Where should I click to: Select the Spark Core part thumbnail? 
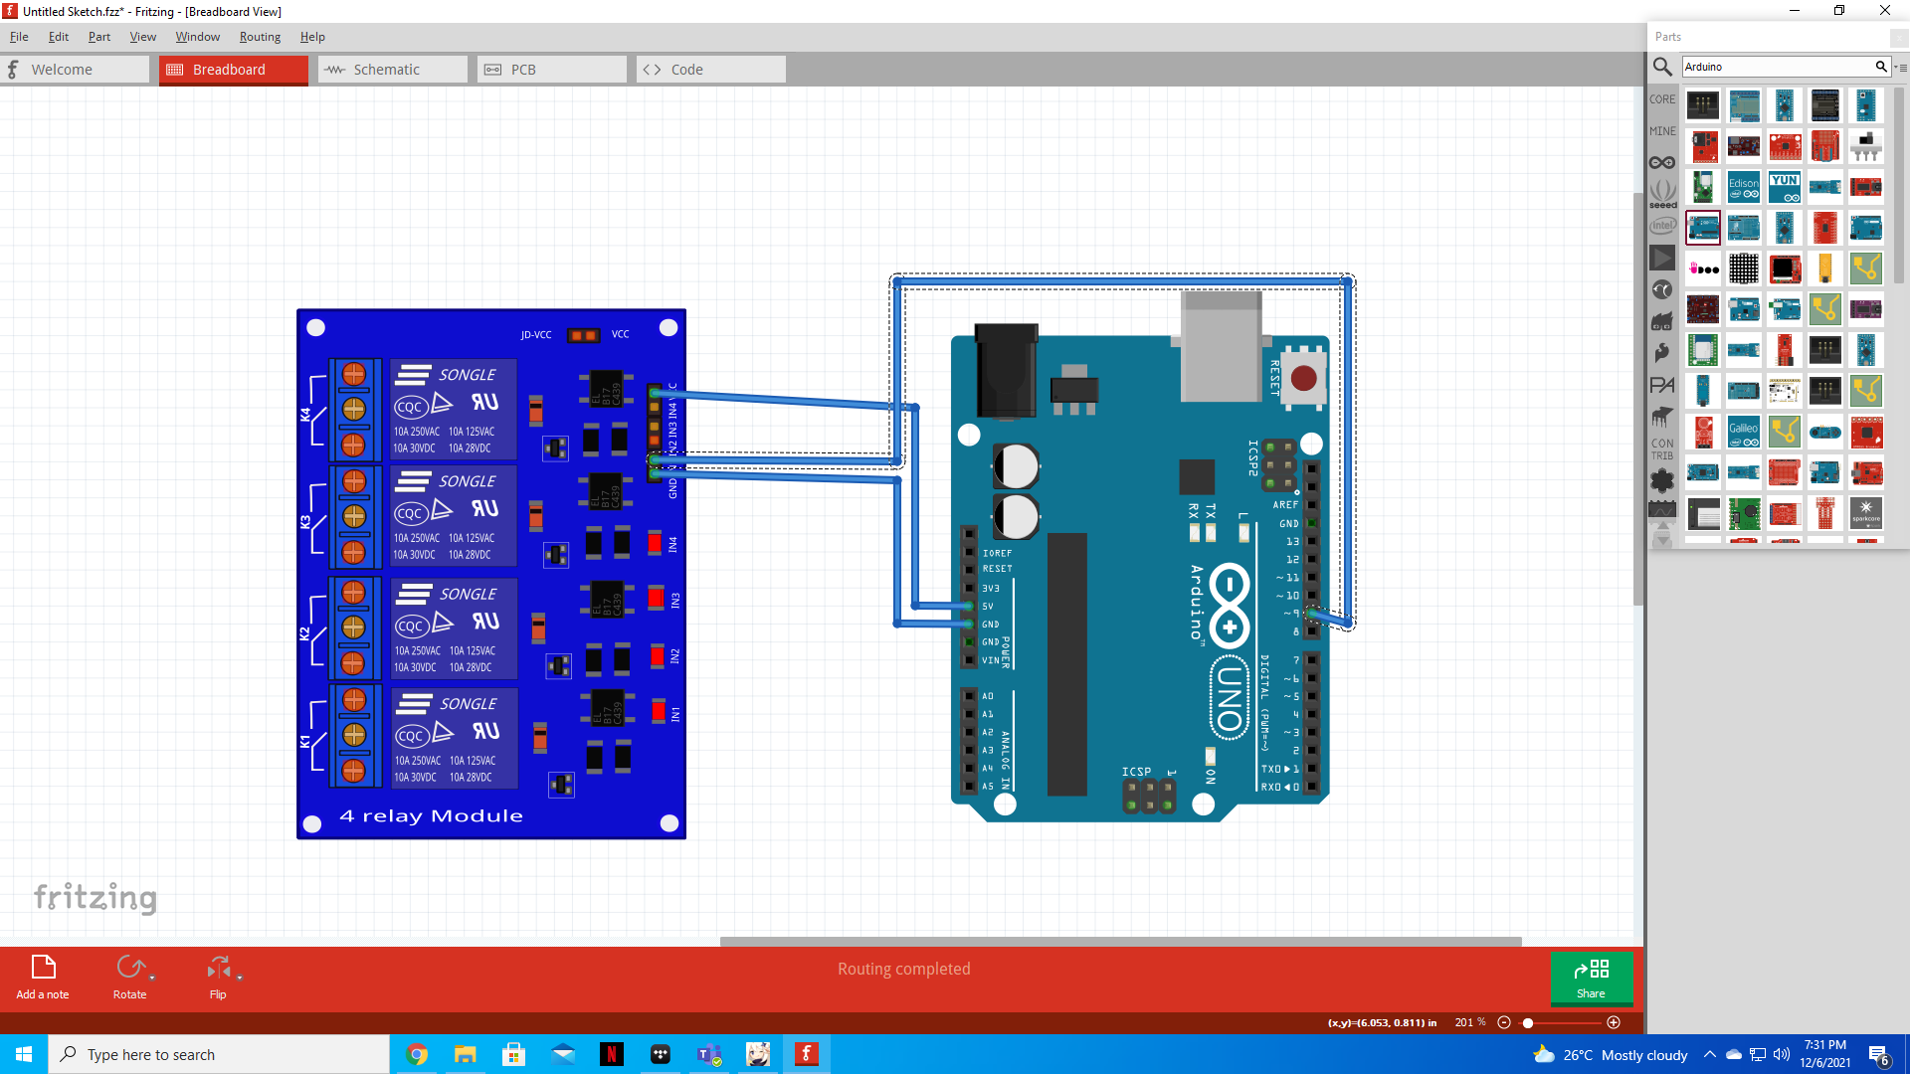1866,513
